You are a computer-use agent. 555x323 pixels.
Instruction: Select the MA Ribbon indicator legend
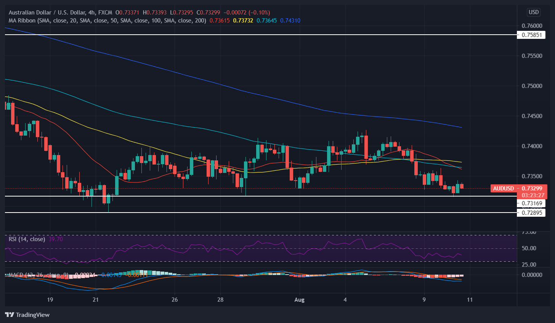point(107,21)
